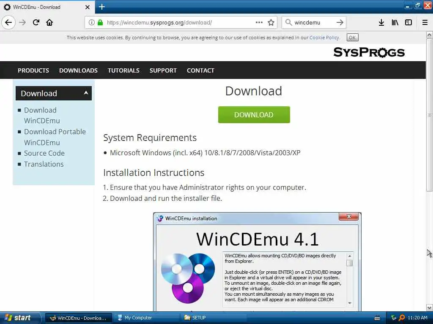Click the green secure padlock icon
433x324 pixels.
pyautogui.click(x=100, y=23)
